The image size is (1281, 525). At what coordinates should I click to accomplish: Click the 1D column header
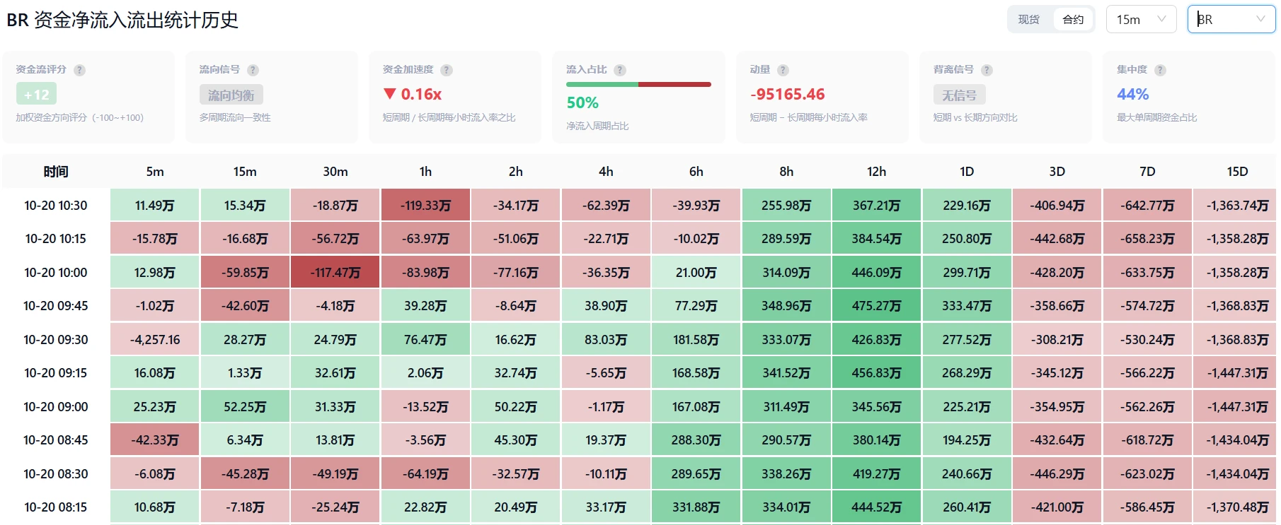967,172
